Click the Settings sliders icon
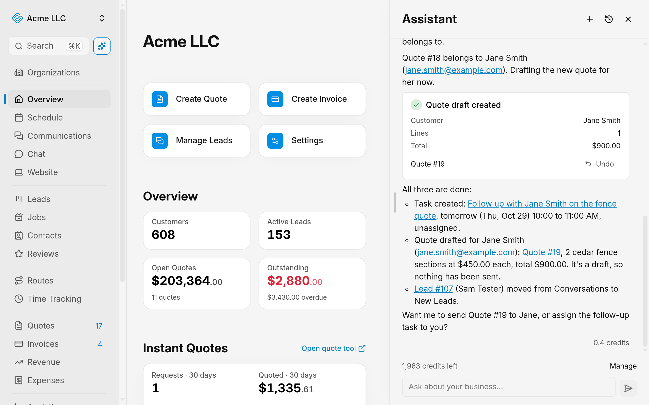Screen dimensions: 649x405 click(275, 141)
